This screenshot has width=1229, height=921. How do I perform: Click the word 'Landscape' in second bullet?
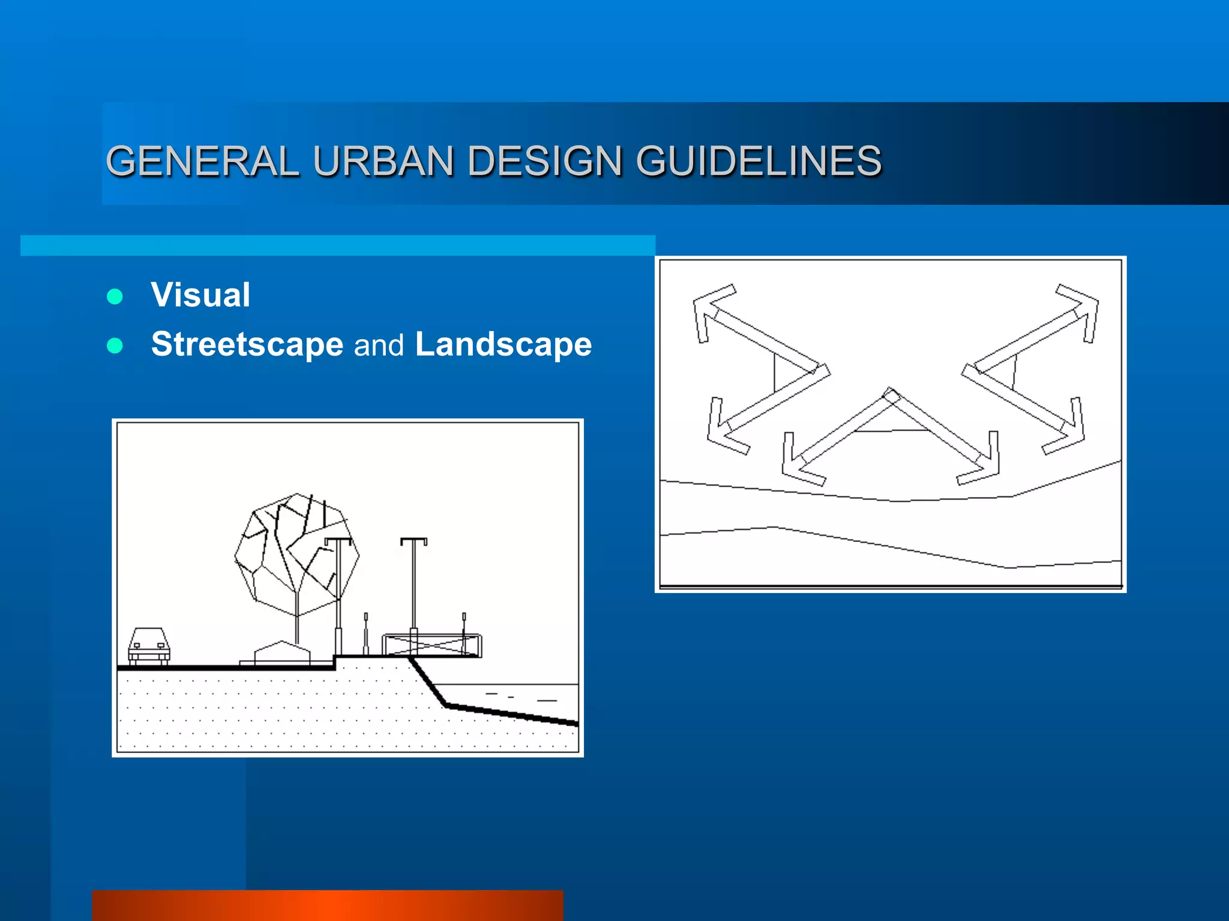pyautogui.click(x=503, y=345)
